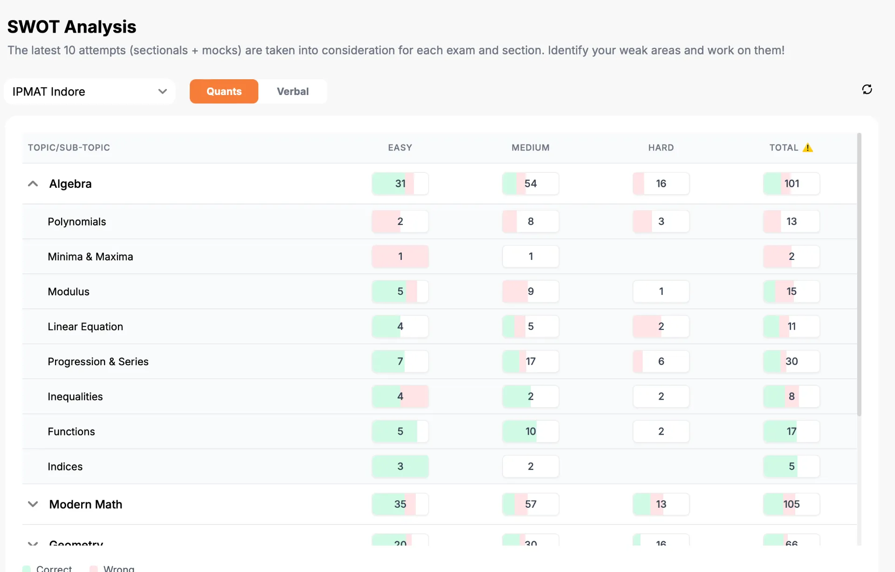The width and height of the screenshot is (895, 572).
Task: Click the Functions medium bar showing 10
Action: (x=530, y=431)
